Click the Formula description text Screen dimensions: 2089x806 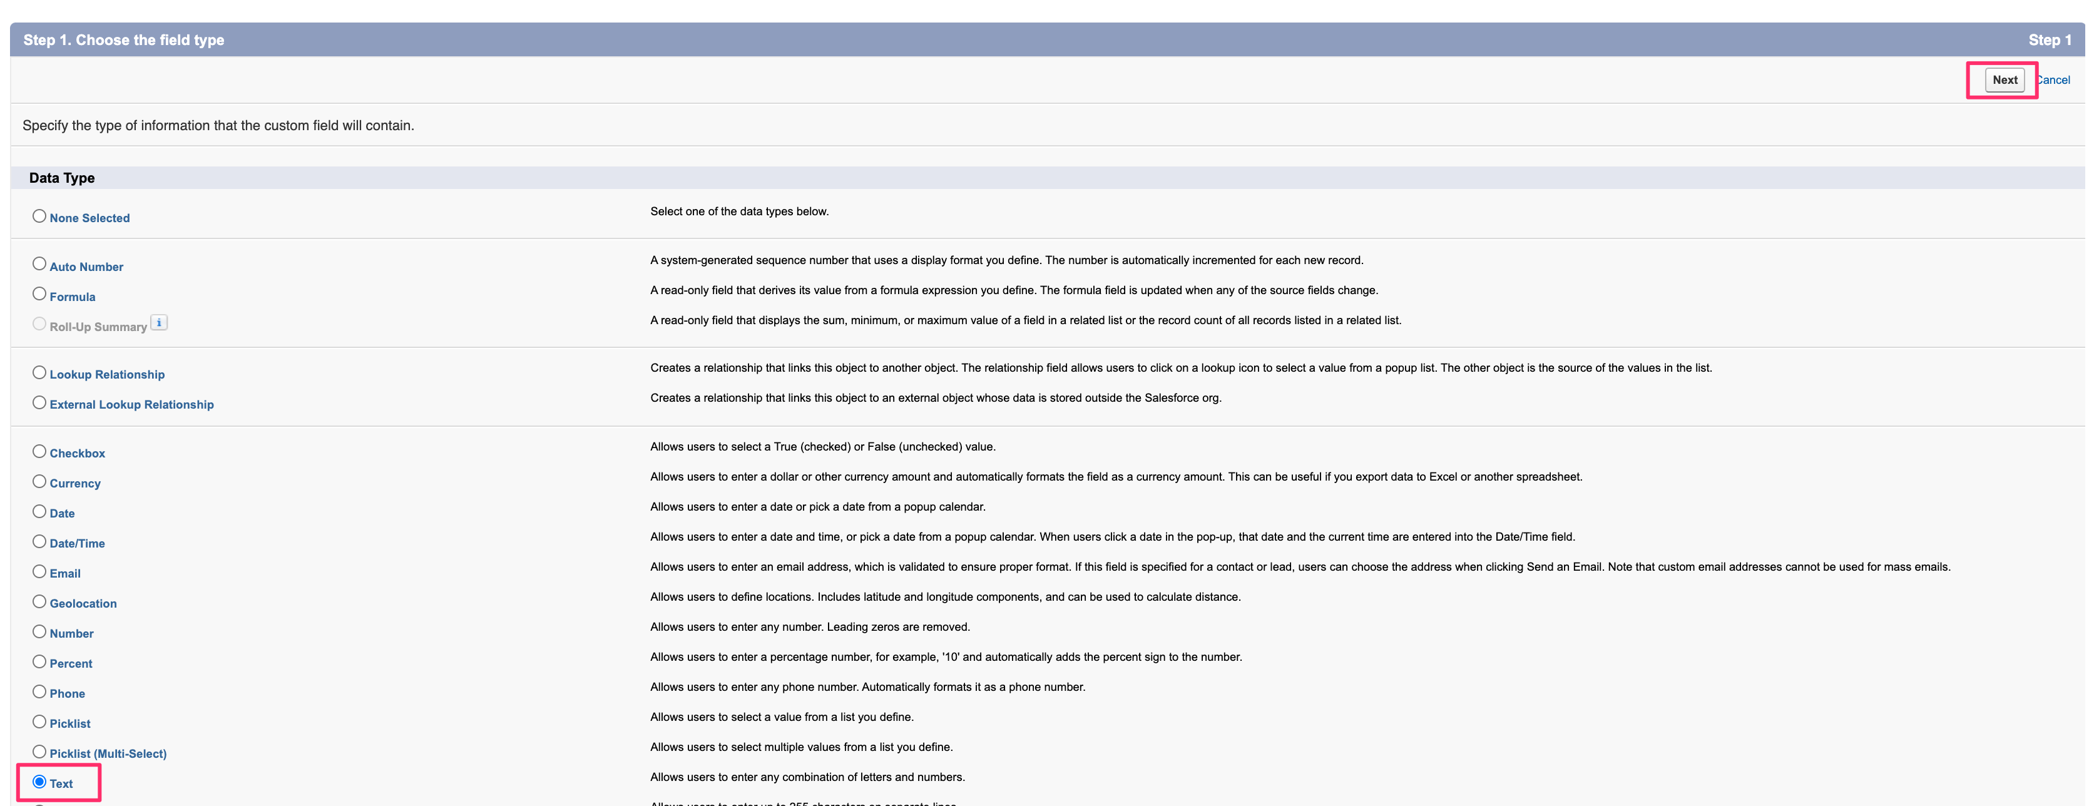tap(1014, 290)
